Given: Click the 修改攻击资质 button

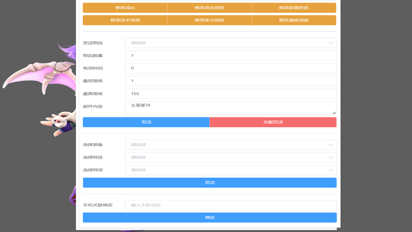Looking at the screenshot, I should (x=209, y=8).
